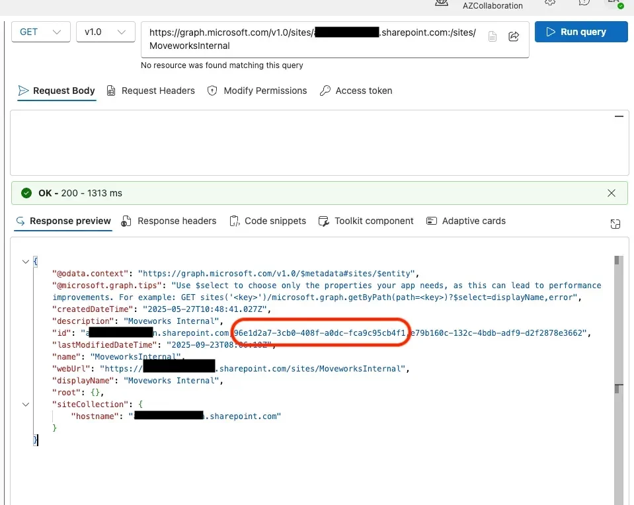This screenshot has height=505, width=634.
Task: Click the "hostname" key under siteCollection
Action: click(x=97, y=416)
